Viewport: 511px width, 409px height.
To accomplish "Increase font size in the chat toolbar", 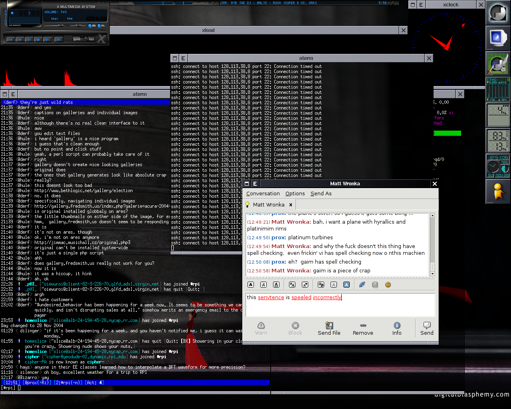I will click(x=292, y=285).
